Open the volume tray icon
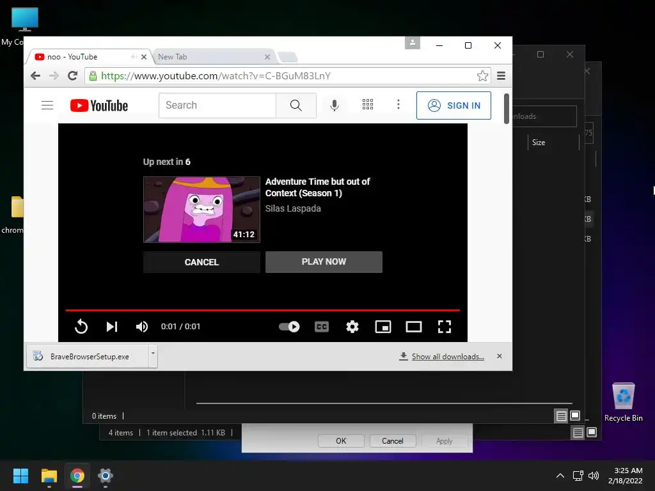 (x=593, y=476)
